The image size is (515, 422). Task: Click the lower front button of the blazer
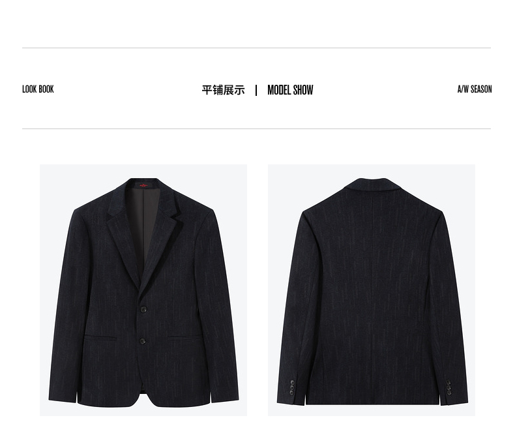142,341
